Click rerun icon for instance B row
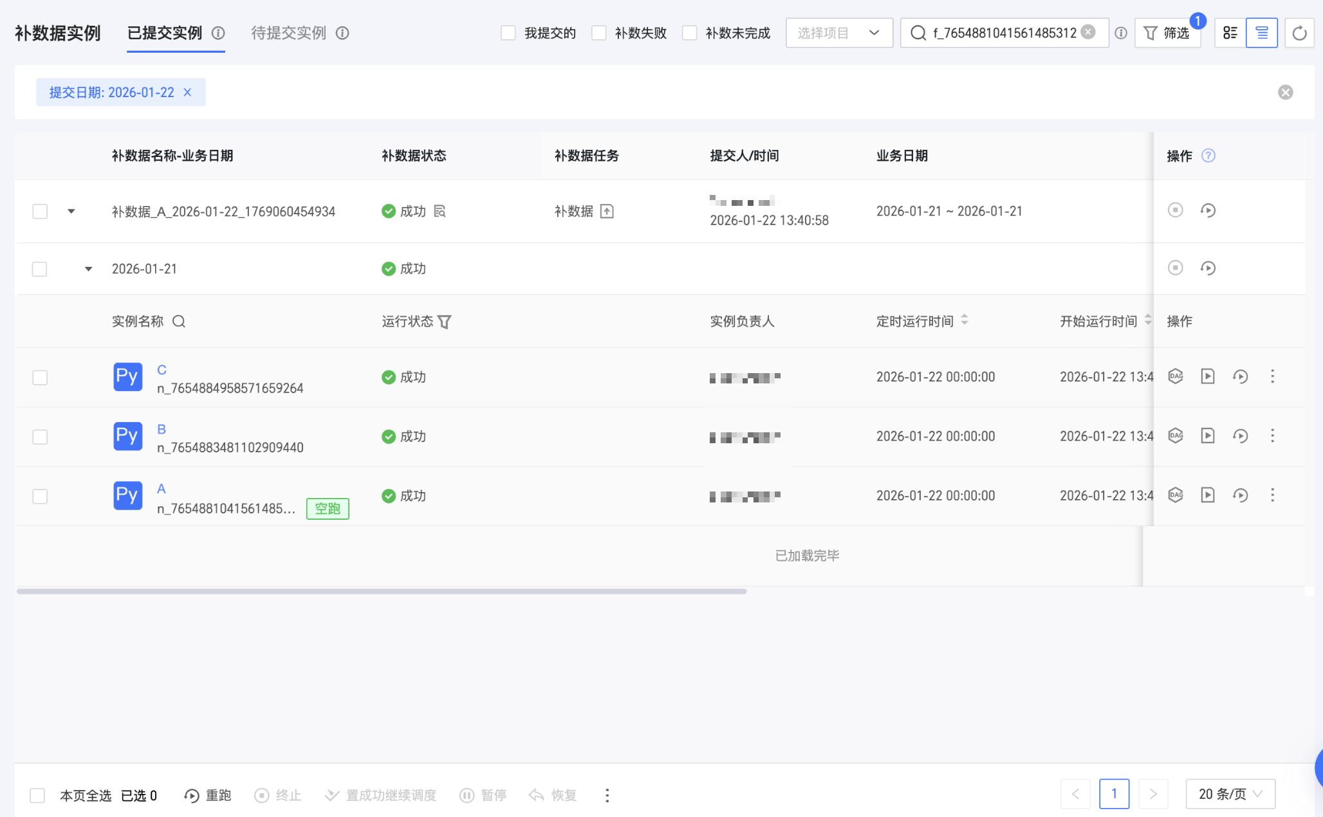Image resolution: width=1323 pixels, height=817 pixels. (1240, 436)
